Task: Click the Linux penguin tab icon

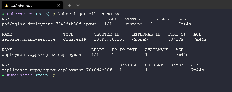Action: coord(6,6)
